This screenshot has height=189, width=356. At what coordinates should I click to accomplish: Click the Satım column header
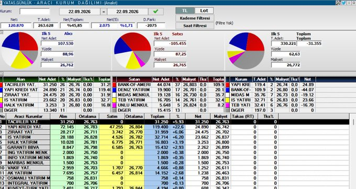(x=112, y=116)
